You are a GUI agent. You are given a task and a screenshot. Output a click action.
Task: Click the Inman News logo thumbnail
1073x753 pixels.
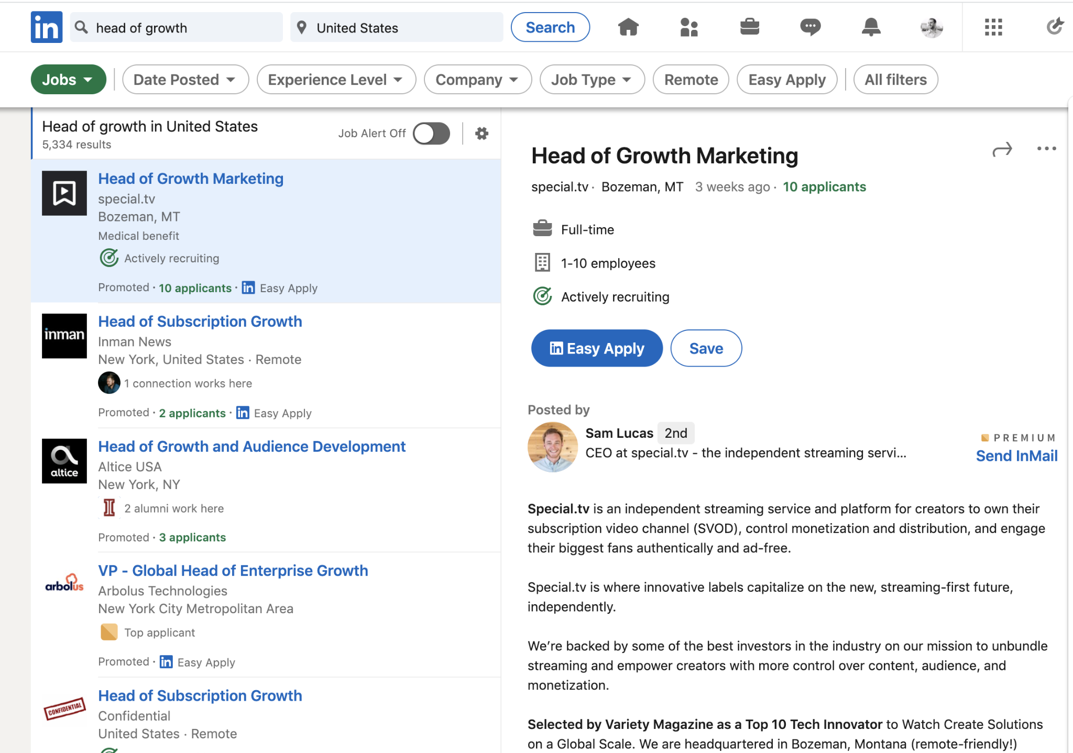[64, 336]
